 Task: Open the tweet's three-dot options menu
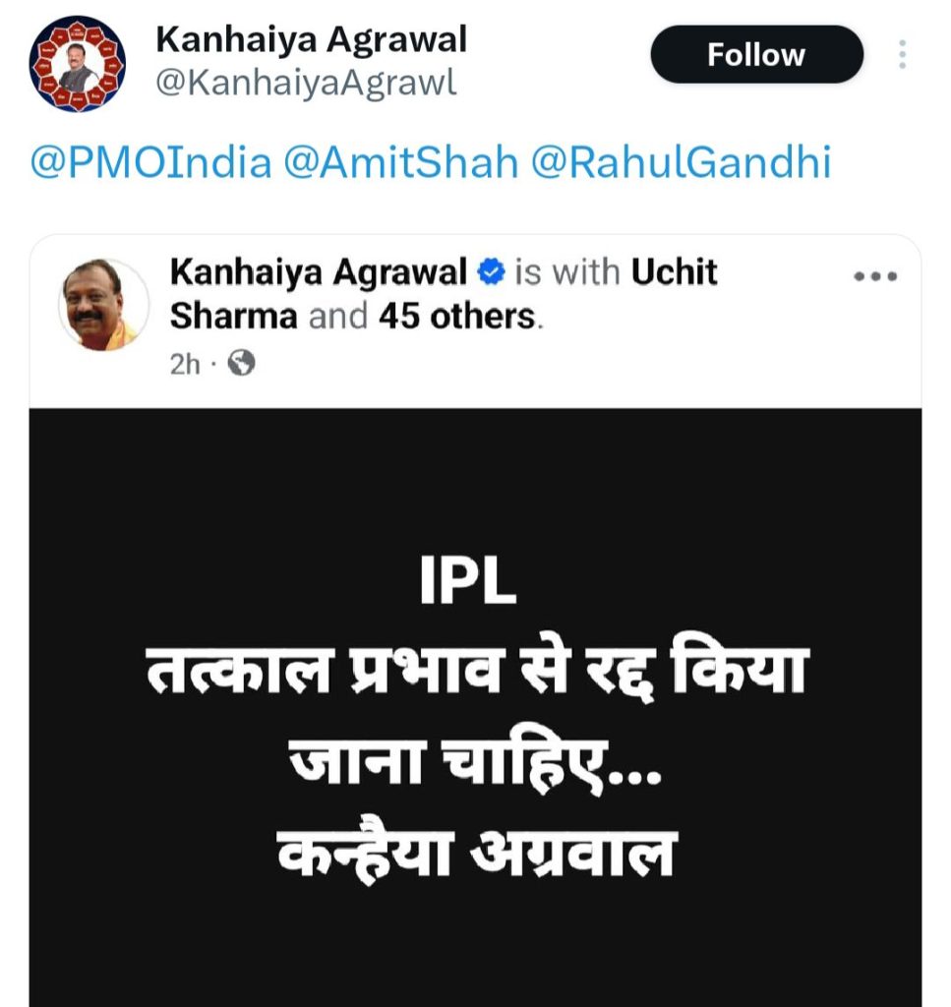tap(902, 55)
